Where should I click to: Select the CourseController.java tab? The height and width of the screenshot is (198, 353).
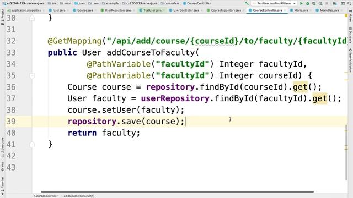point(267,10)
